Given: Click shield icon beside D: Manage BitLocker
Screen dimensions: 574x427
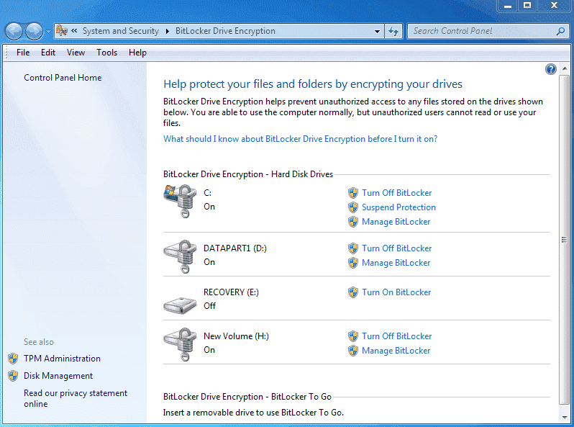Looking at the screenshot, I should tap(353, 263).
